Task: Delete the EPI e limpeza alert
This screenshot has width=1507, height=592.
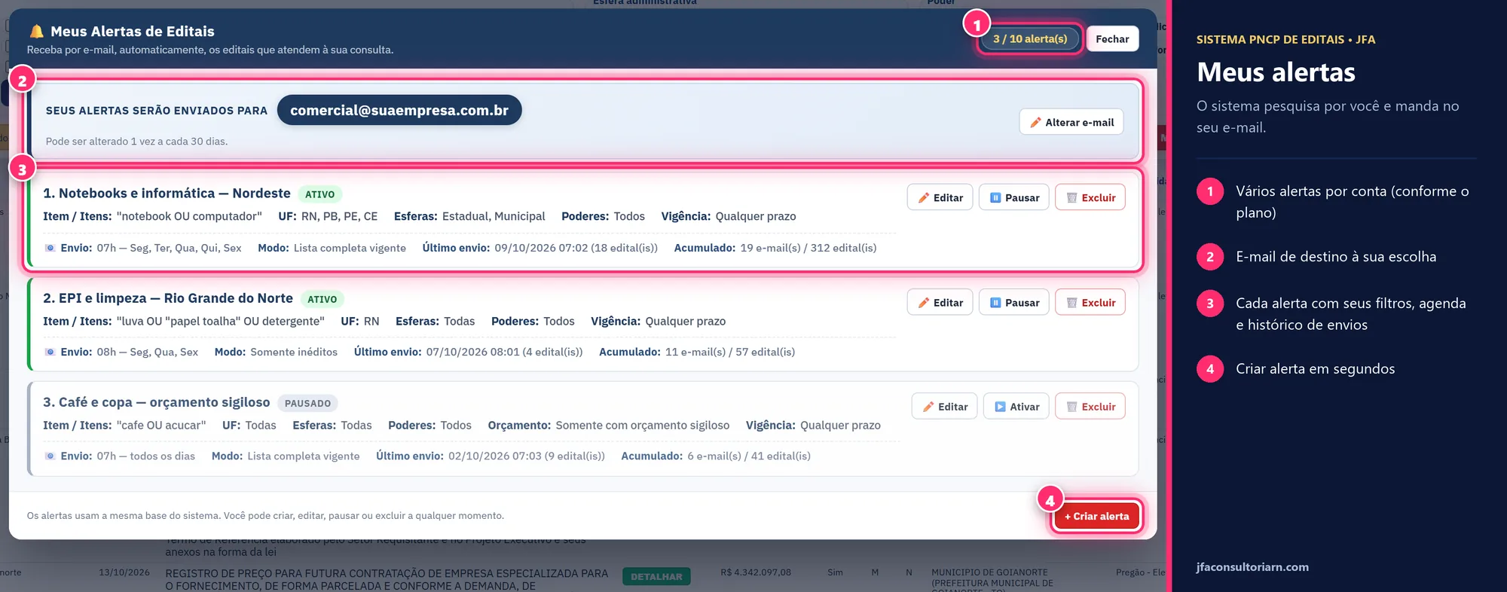Action: [1090, 302]
